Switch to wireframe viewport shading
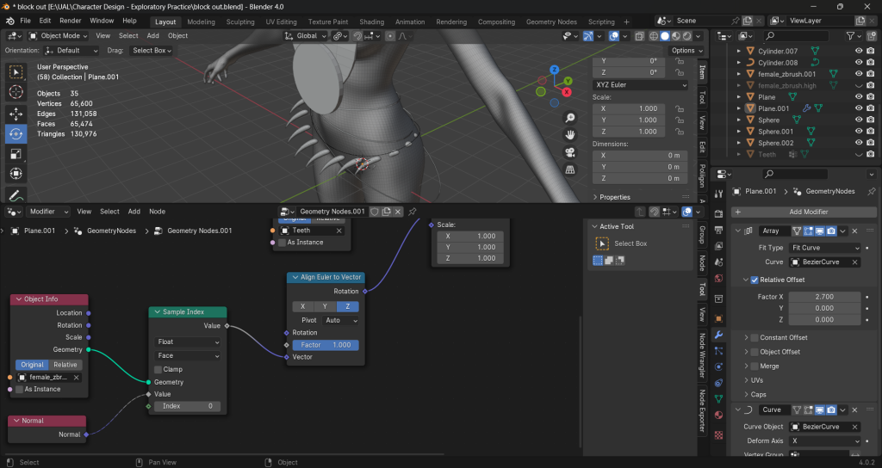This screenshot has height=468, width=882. click(x=654, y=36)
